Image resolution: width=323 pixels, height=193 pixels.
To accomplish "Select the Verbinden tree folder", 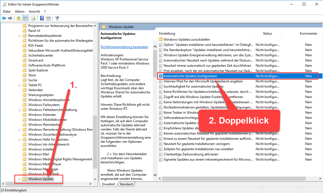I will point(35,90).
